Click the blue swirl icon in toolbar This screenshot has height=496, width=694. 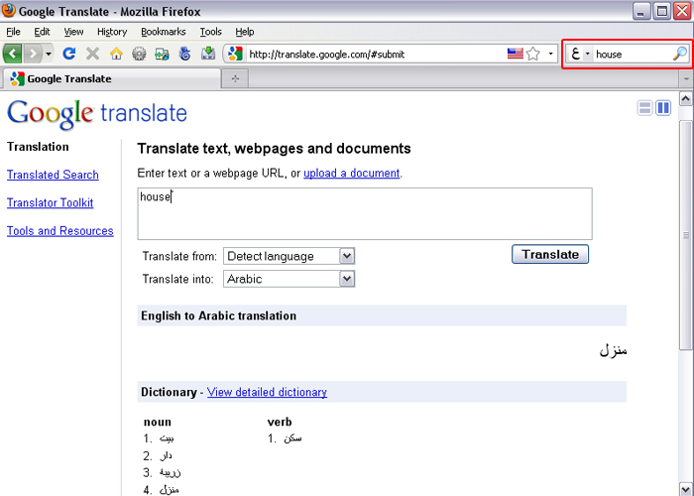pyautogui.click(x=185, y=54)
